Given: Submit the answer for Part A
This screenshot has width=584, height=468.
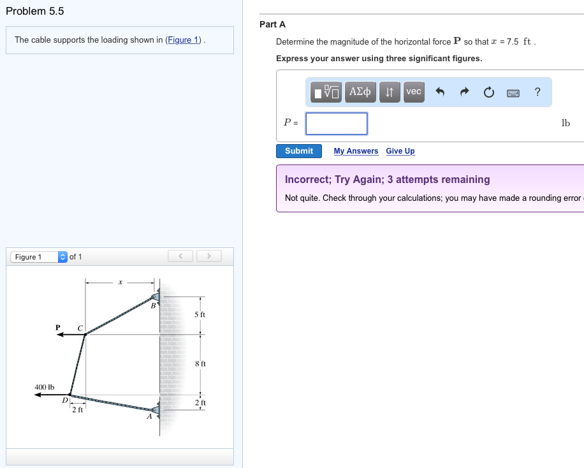Looking at the screenshot, I should pos(299,151).
